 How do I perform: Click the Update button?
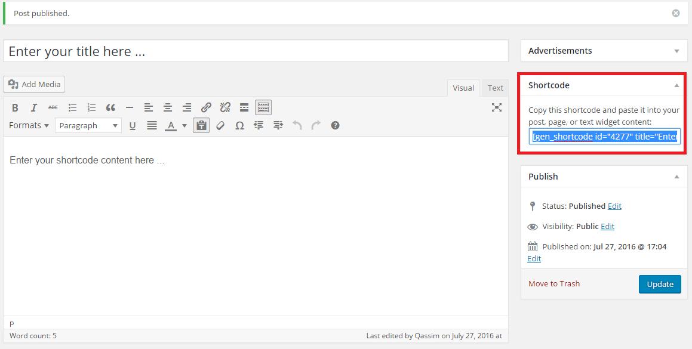tap(660, 284)
